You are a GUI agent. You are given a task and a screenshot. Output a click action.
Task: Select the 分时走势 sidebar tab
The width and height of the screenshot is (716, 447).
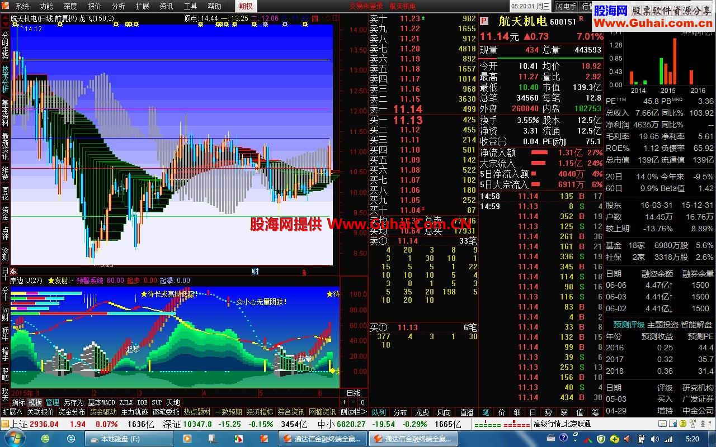5,46
